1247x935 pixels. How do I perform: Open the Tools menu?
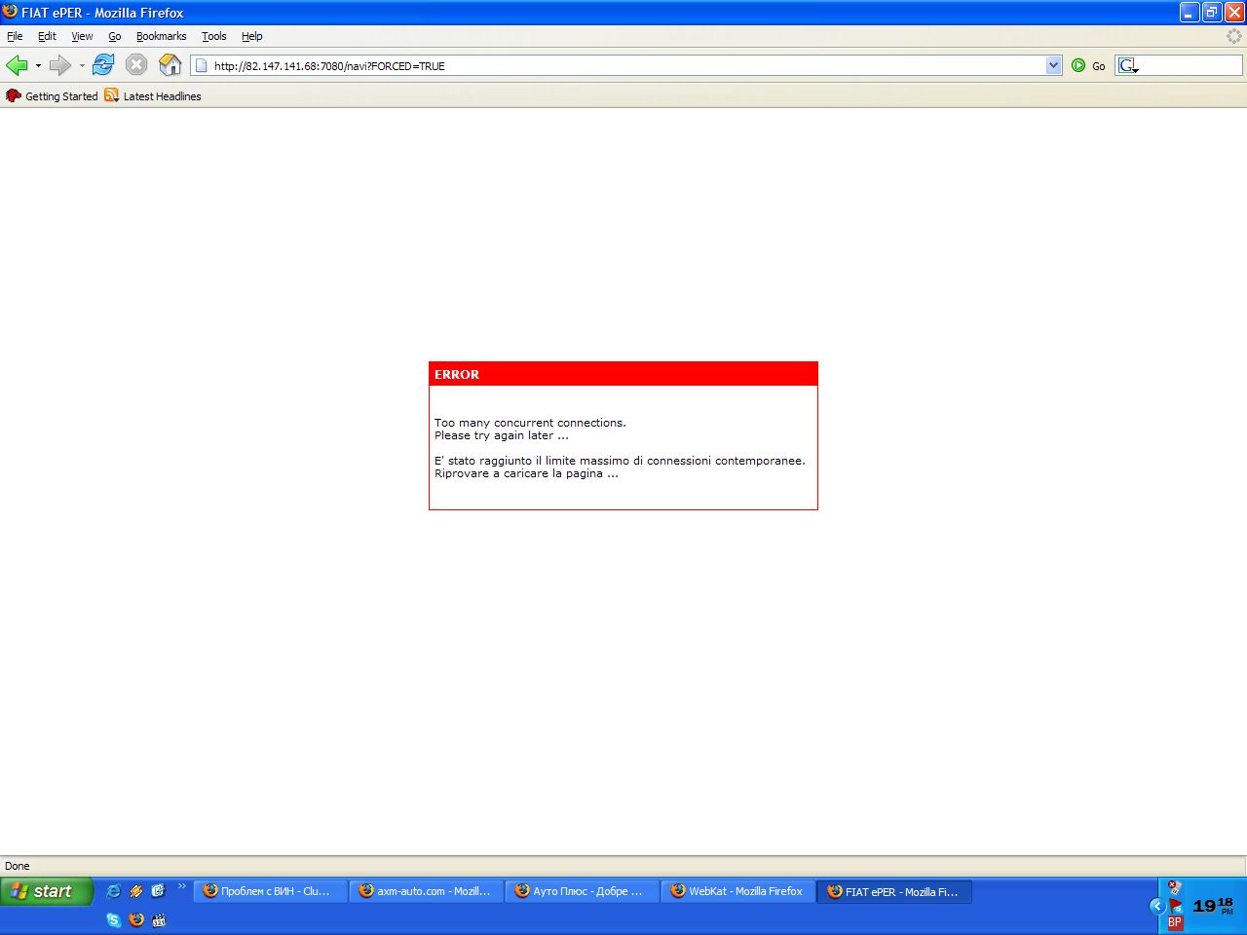pos(213,36)
